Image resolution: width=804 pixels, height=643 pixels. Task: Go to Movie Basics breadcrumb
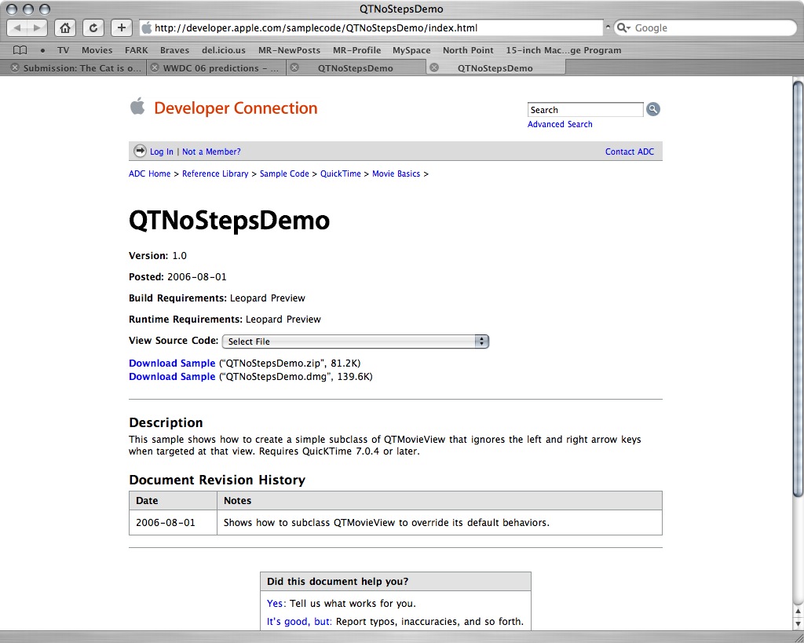click(396, 174)
